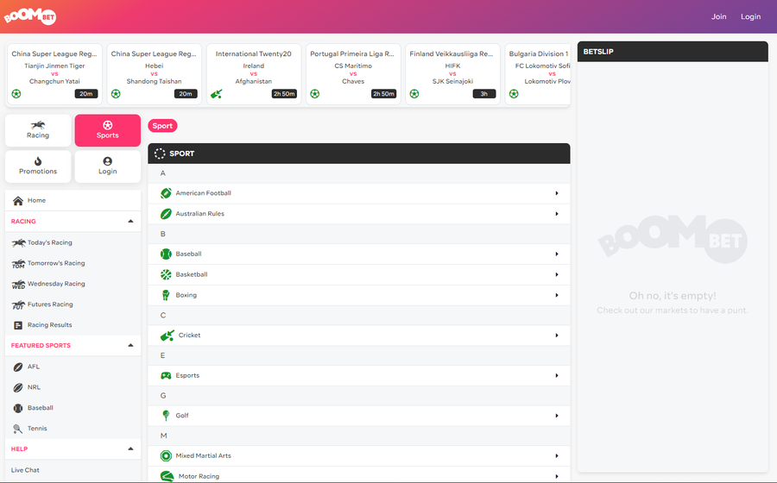
Task: Open the Hebei vs Shandong Taishan match card
Action: pyautogui.click(x=155, y=73)
